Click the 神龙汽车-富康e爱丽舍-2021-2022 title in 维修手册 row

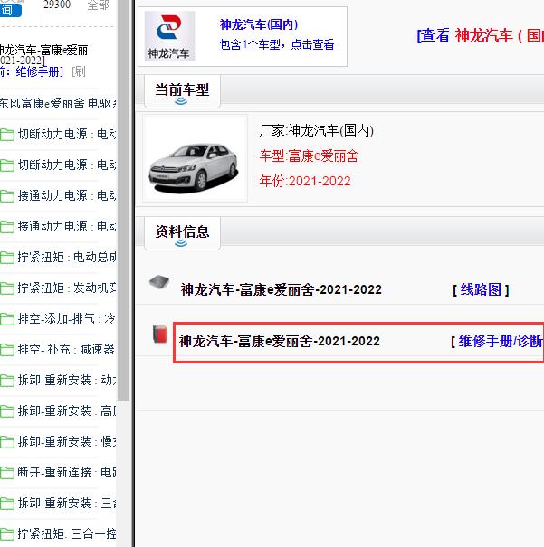280,341
